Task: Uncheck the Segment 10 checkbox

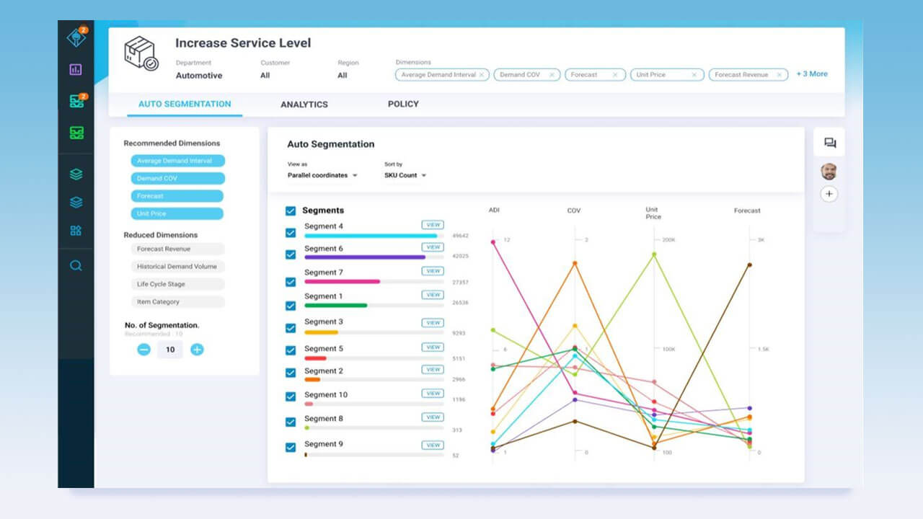Action: (291, 396)
